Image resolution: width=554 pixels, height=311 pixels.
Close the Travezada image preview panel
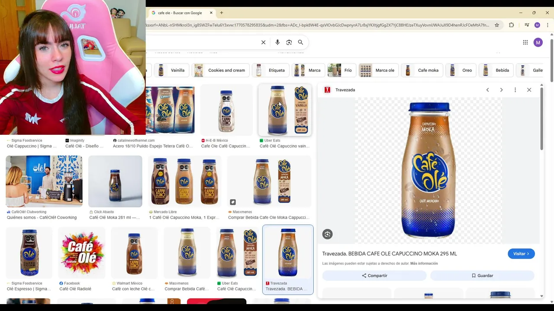pyautogui.click(x=529, y=90)
